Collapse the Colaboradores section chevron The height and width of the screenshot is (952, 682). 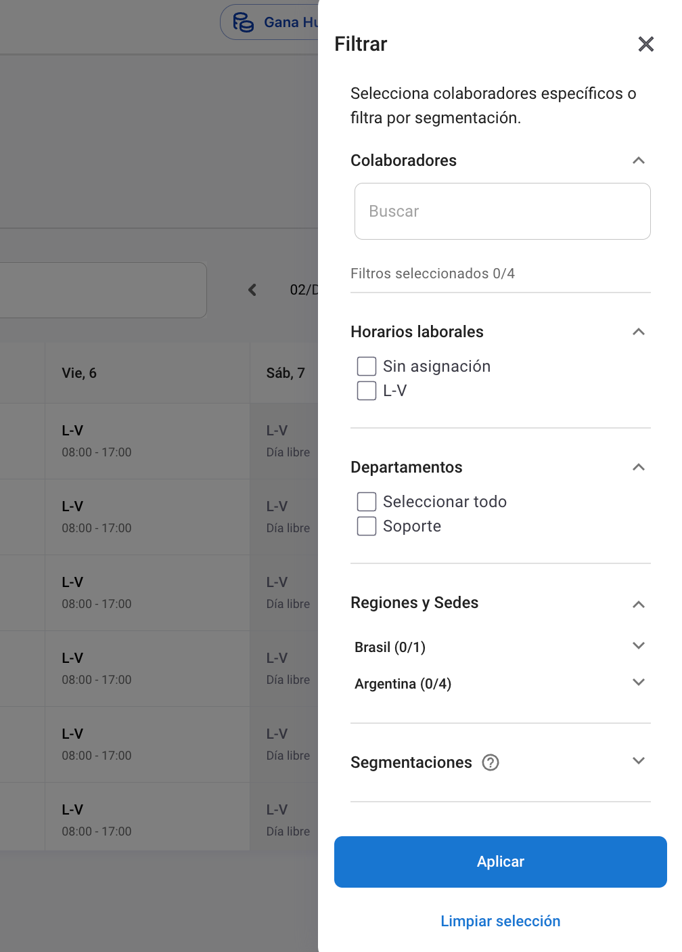click(639, 160)
